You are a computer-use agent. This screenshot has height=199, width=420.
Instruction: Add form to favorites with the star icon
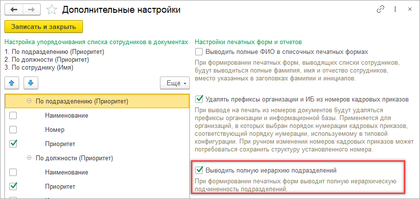pos(52,10)
